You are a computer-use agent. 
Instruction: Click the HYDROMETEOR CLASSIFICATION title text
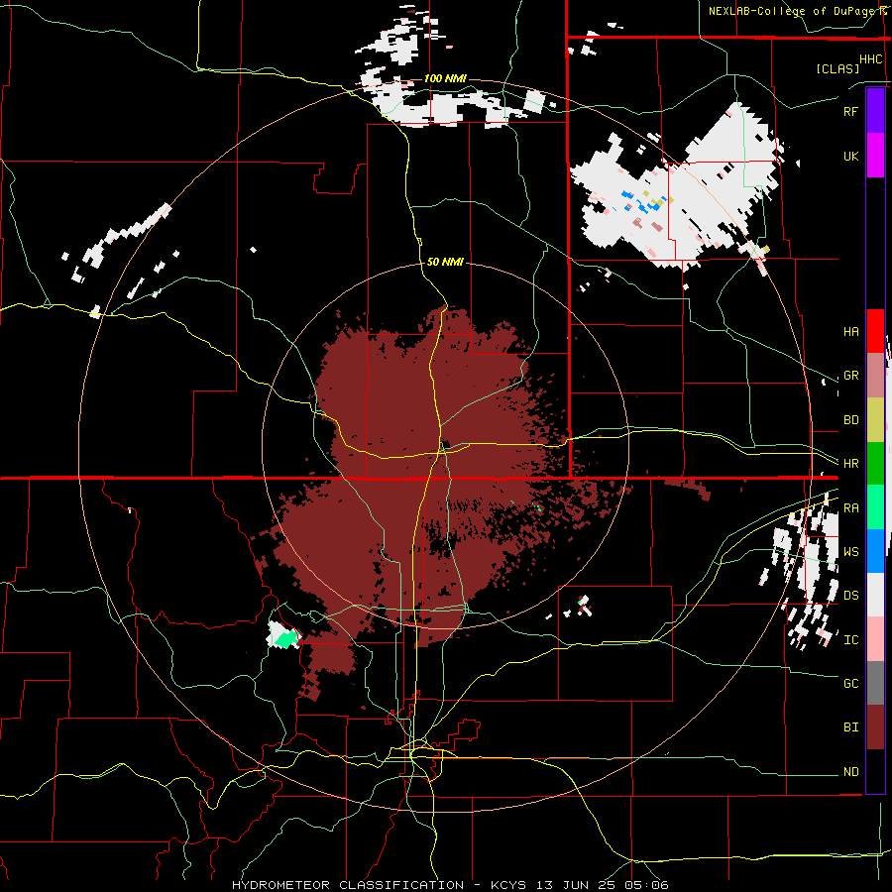(x=348, y=885)
